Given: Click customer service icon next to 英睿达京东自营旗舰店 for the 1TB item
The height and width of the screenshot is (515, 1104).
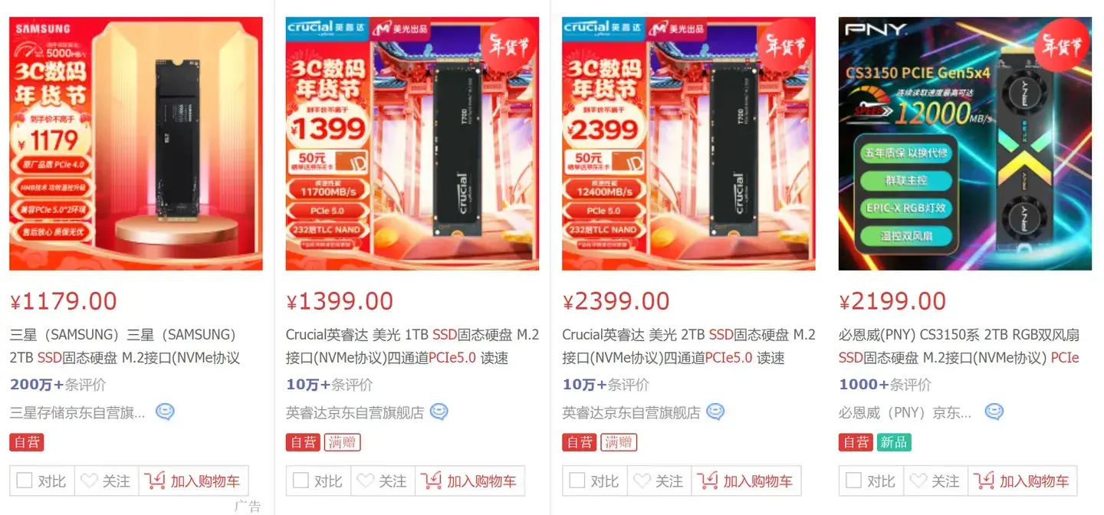Looking at the screenshot, I should [x=439, y=412].
